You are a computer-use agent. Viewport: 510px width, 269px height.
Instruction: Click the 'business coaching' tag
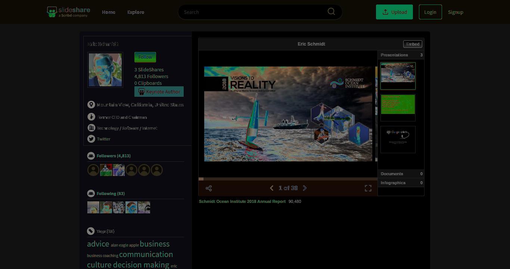tap(103, 256)
